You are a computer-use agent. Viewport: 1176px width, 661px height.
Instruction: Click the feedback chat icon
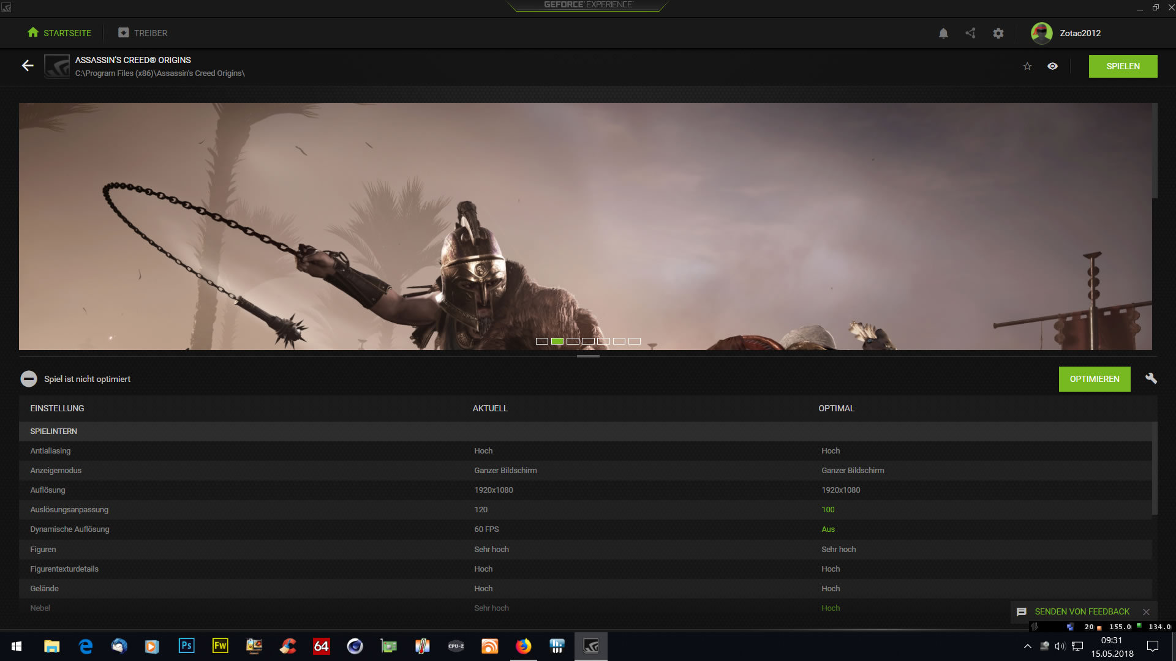click(x=1021, y=611)
